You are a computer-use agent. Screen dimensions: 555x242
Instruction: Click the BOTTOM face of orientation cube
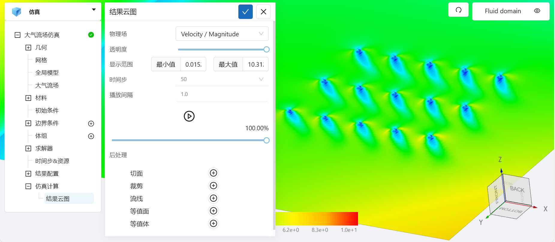510,210
